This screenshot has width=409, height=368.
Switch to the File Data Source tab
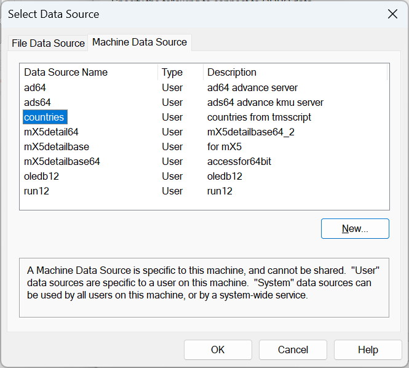pyautogui.click(x=48, y=43)
